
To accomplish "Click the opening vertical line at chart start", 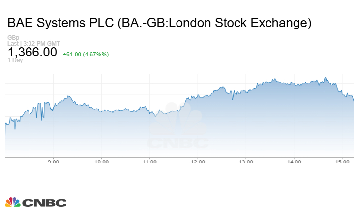I will pos(5,140).
